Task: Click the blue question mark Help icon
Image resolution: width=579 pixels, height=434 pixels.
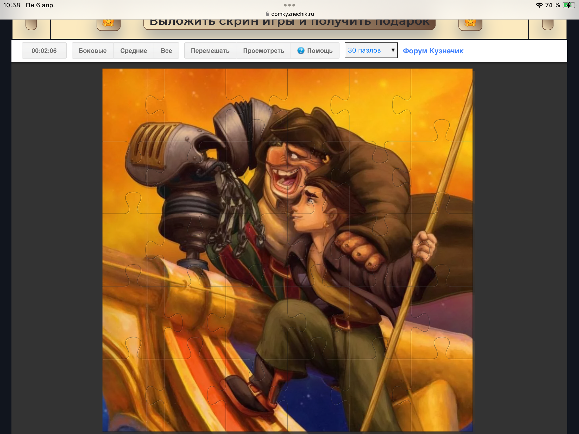Action: click(x=301, y=50)
